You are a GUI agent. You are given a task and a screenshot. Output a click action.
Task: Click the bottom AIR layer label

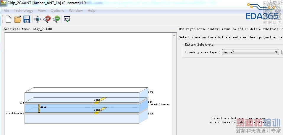coord(151,114)
